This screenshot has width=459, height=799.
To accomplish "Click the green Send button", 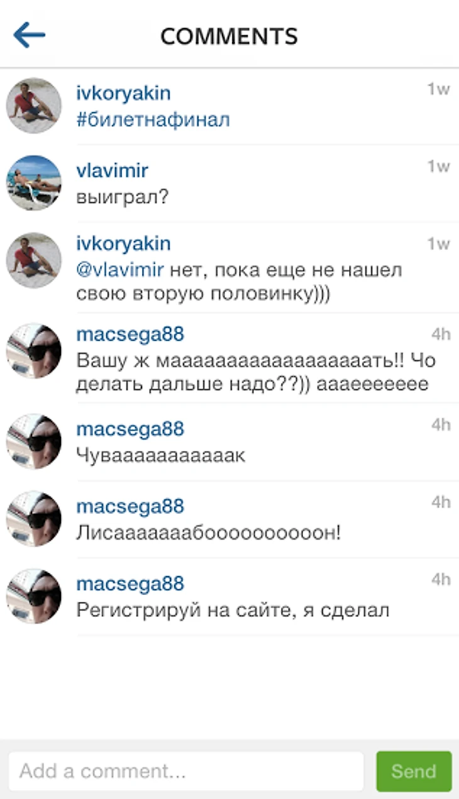I will click(414, 771).
